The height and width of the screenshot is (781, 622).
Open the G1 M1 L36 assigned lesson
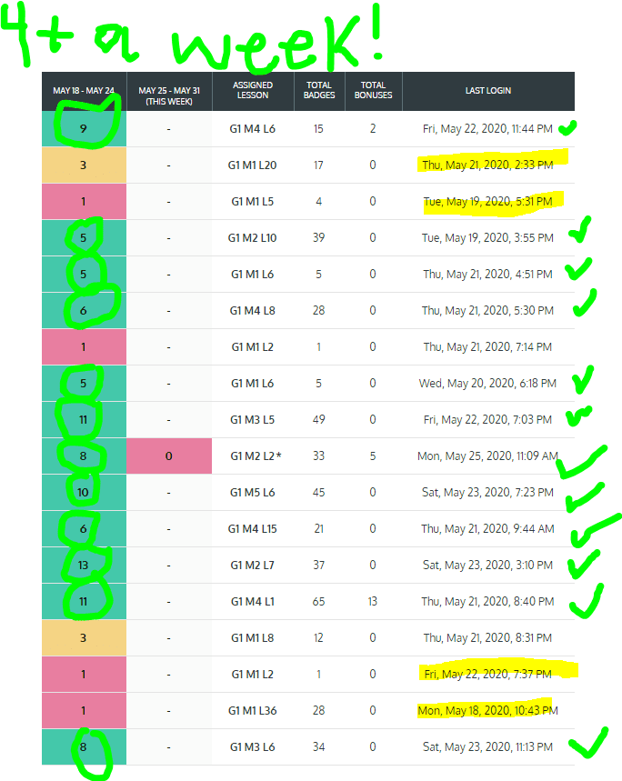tap(253, 710)
